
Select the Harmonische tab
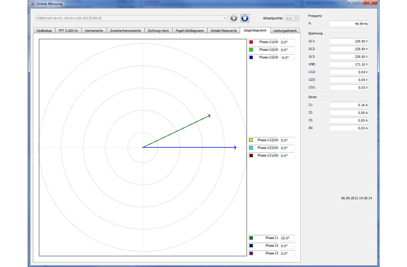pos(94,31)
